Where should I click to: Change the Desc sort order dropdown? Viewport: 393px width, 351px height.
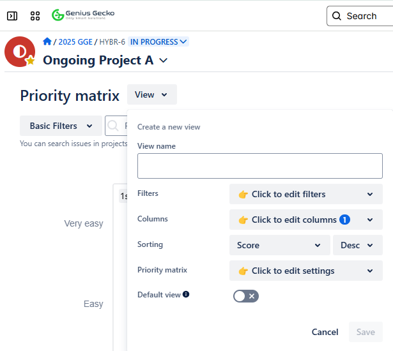click(357, 245)
